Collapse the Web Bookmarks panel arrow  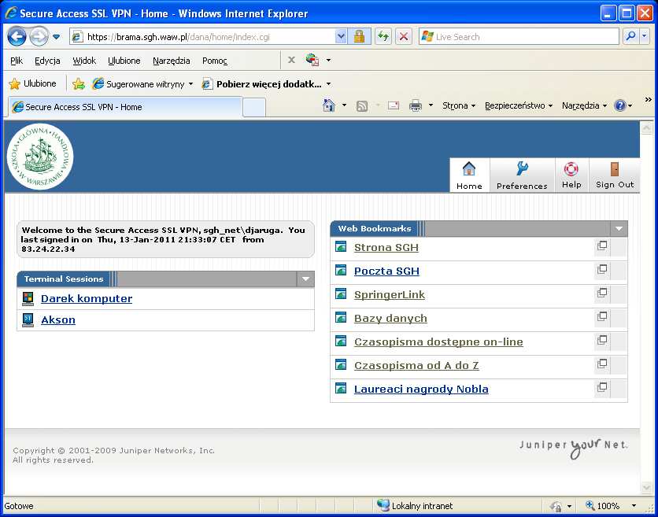pos(619,229)
